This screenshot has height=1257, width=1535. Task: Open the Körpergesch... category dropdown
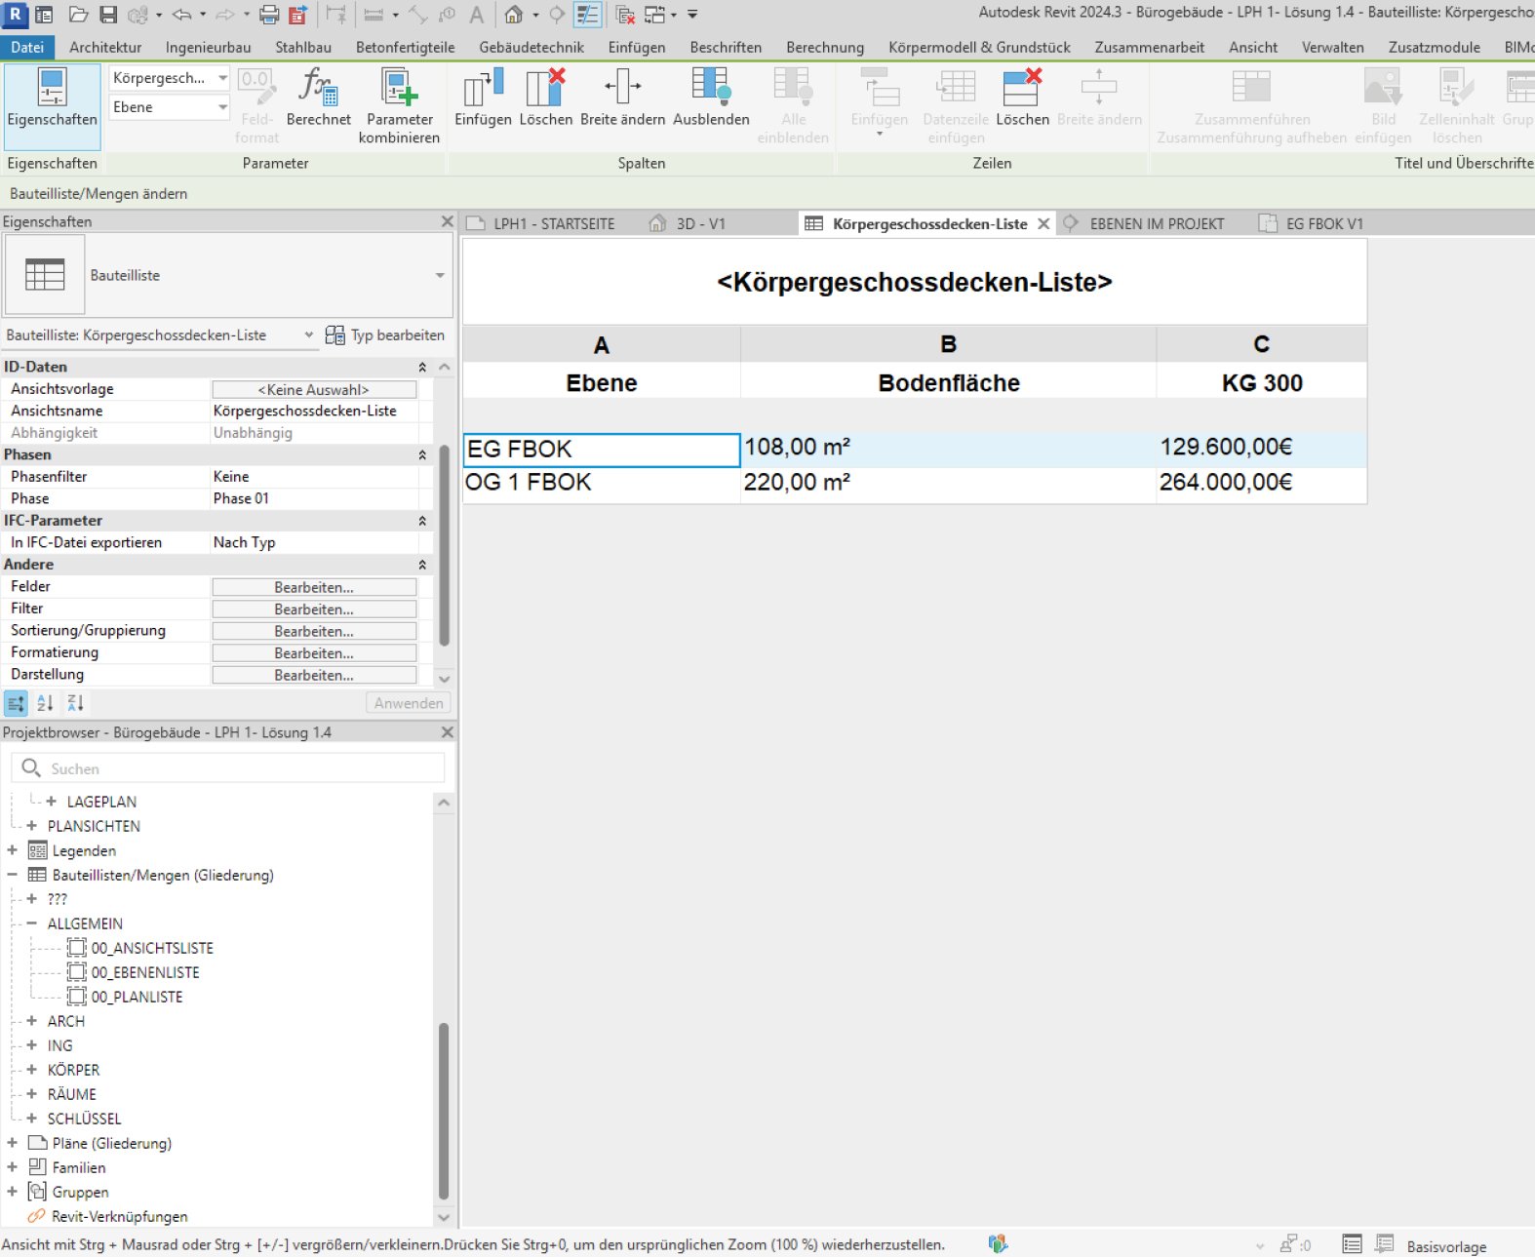(x=222, y=77)
